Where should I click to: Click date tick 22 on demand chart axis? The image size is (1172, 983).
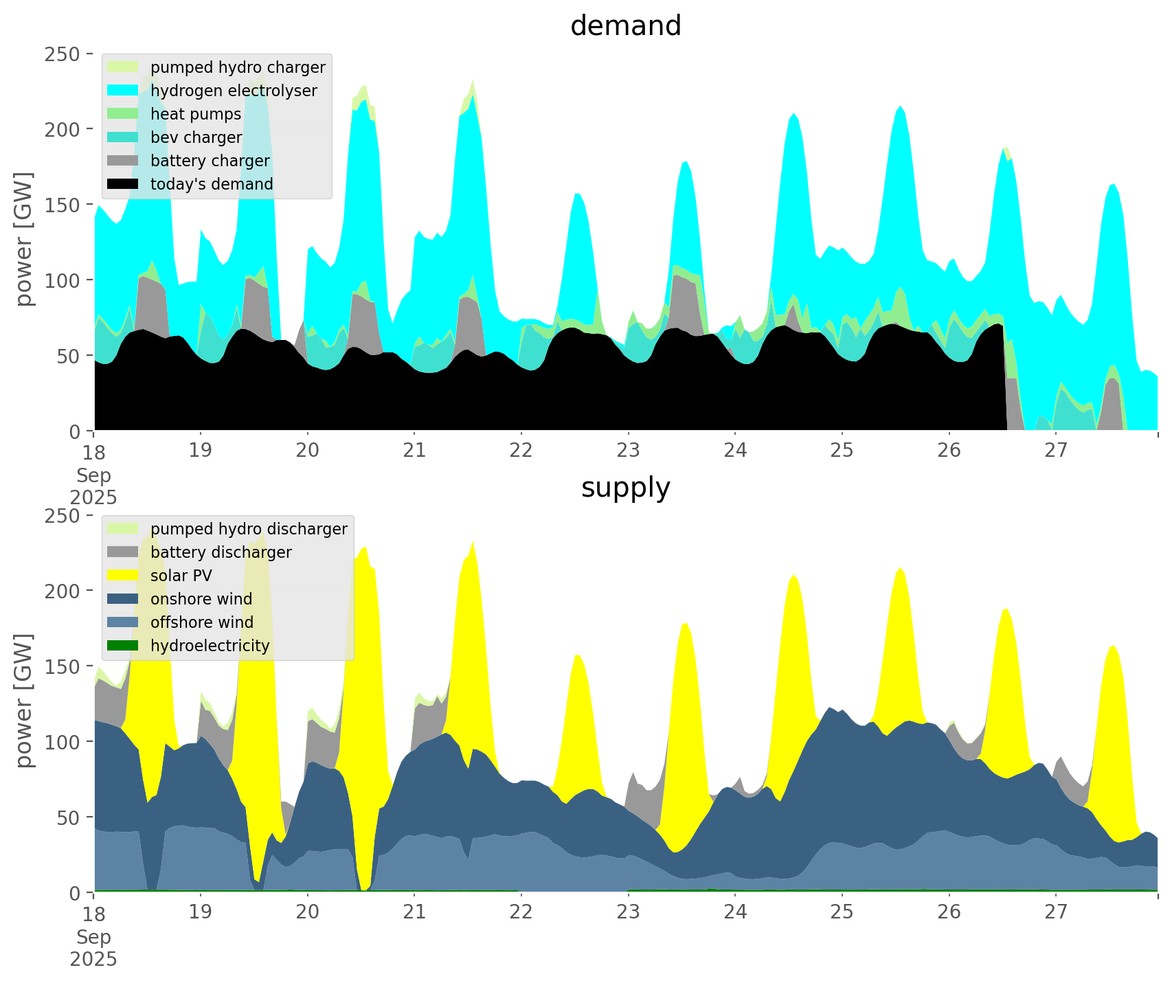(x=521, y=451)
